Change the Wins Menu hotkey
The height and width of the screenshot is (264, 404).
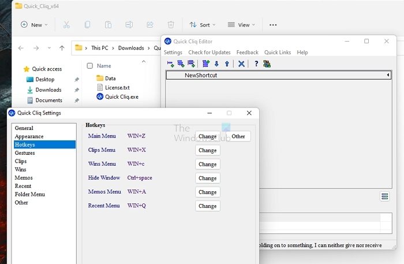(x=208, y=164)
